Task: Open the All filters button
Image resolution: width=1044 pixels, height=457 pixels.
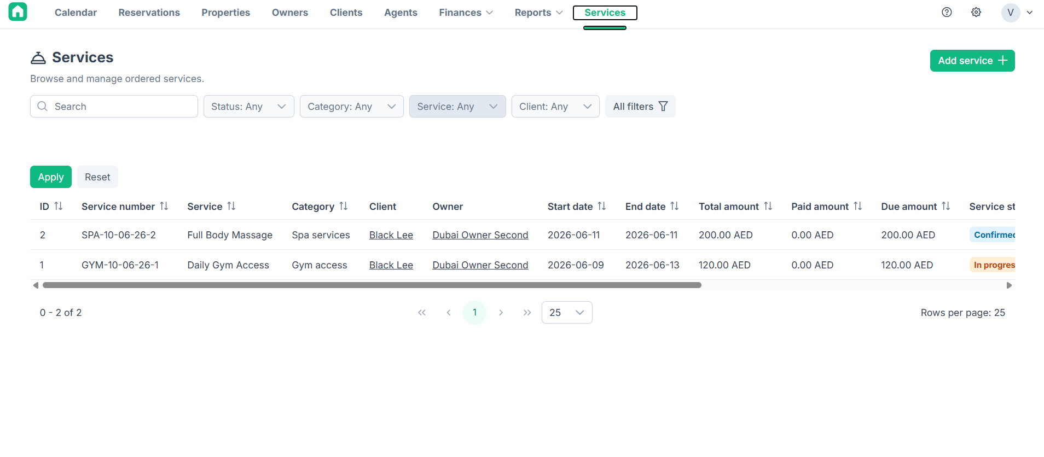Action: (640, 107)
